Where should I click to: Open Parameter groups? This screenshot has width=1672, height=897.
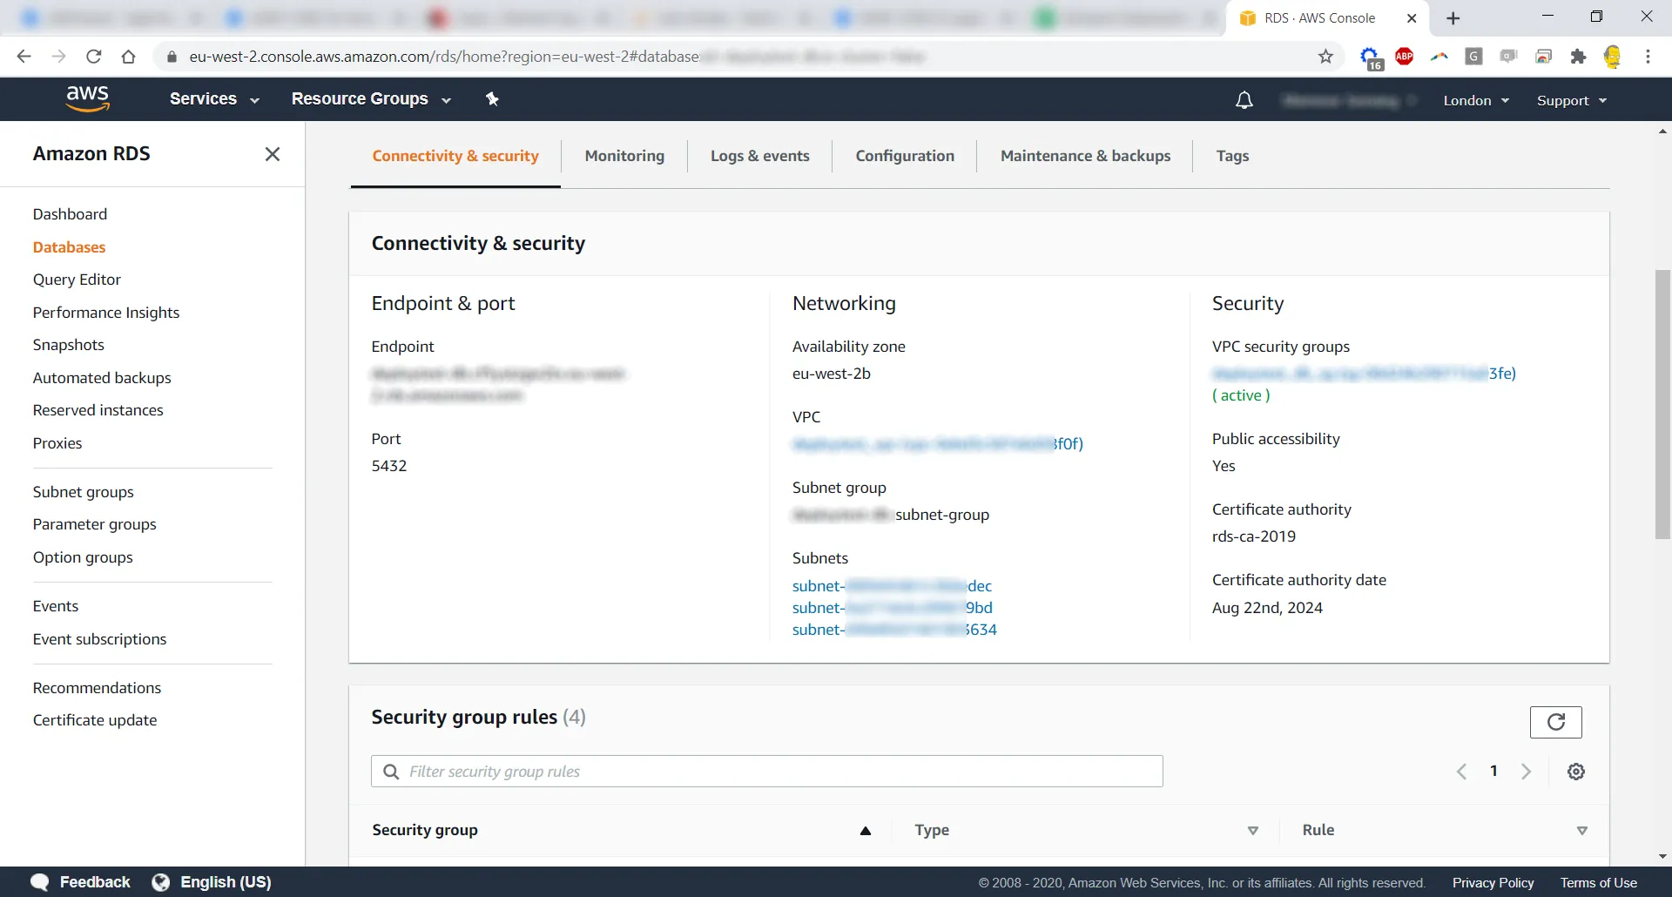point(94,524)
